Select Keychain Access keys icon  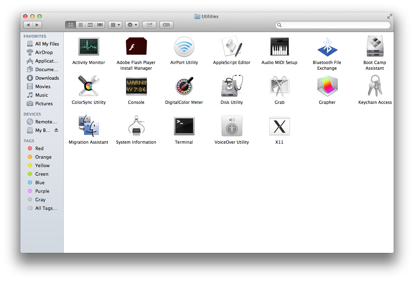pyautogui.click(x=375, y=86)
